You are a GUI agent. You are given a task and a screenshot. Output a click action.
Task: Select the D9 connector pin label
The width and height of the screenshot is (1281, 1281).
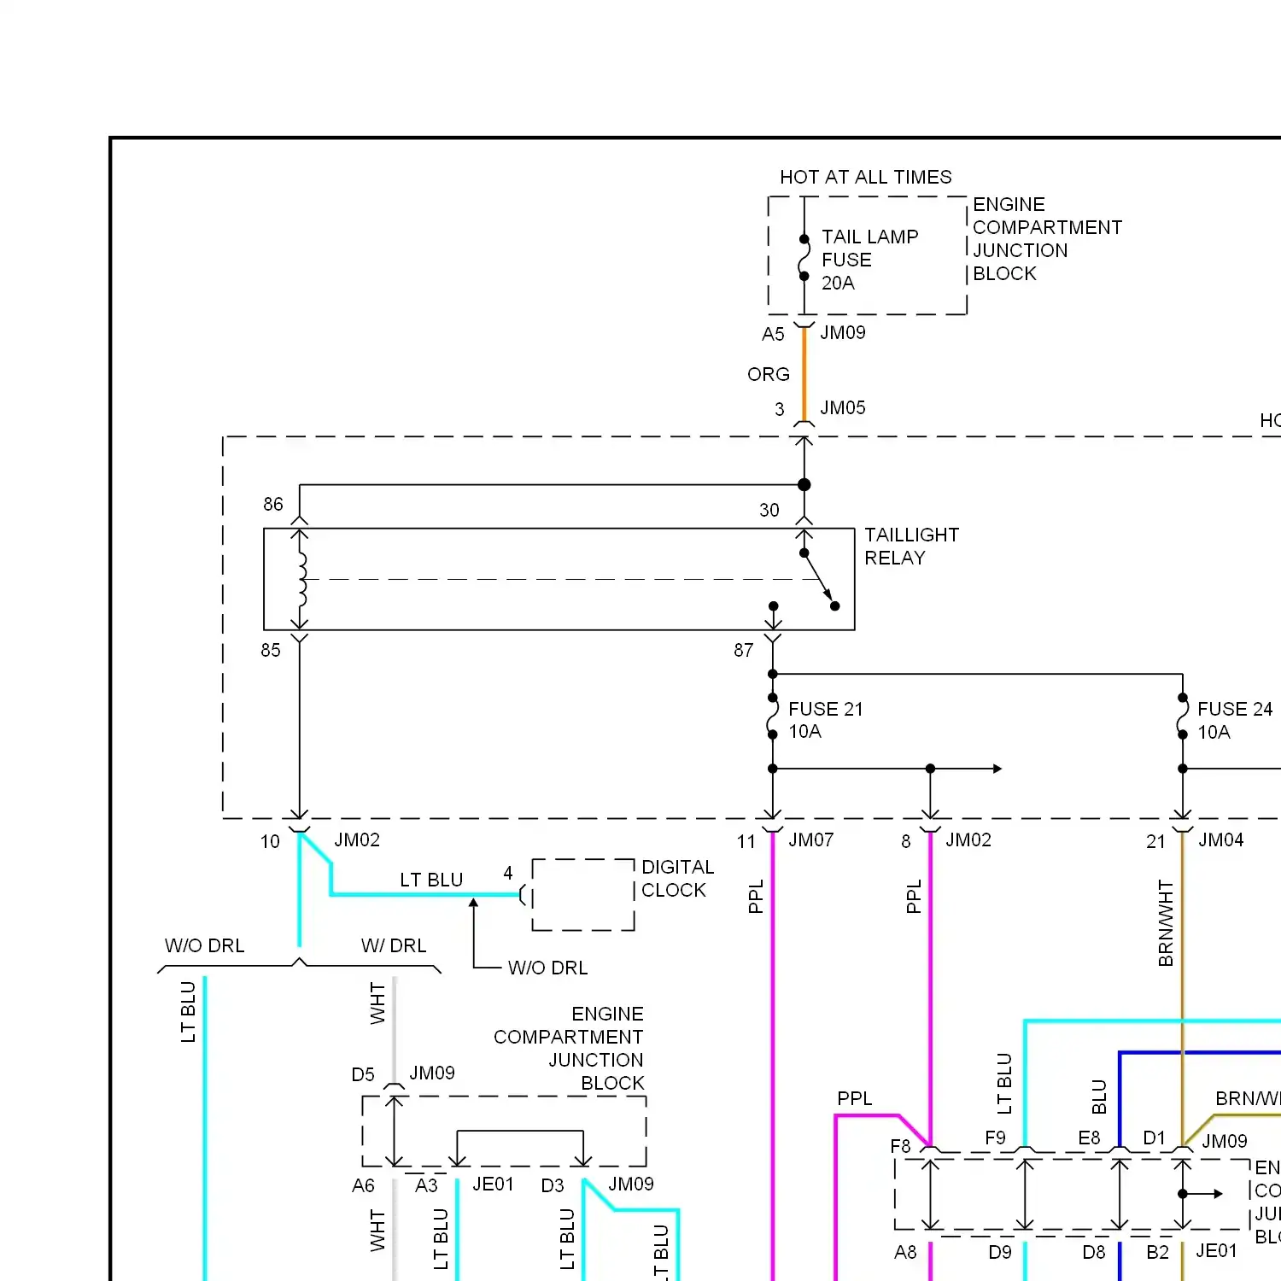point(1000,1252)
